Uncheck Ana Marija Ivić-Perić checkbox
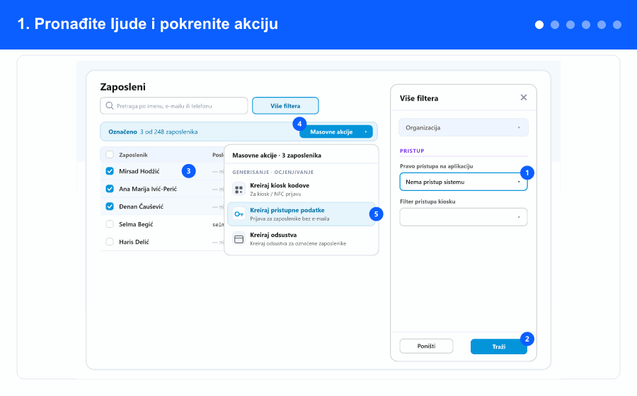This screenshot has height=396, width=637. point(110,189)
